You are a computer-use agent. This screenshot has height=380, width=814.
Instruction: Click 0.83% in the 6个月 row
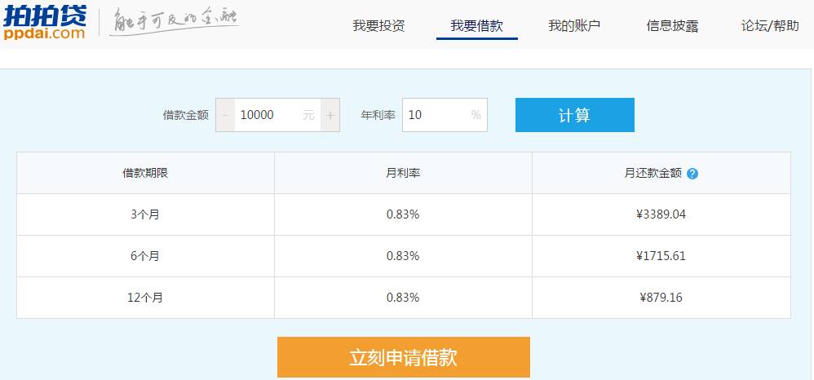[403, 256]
